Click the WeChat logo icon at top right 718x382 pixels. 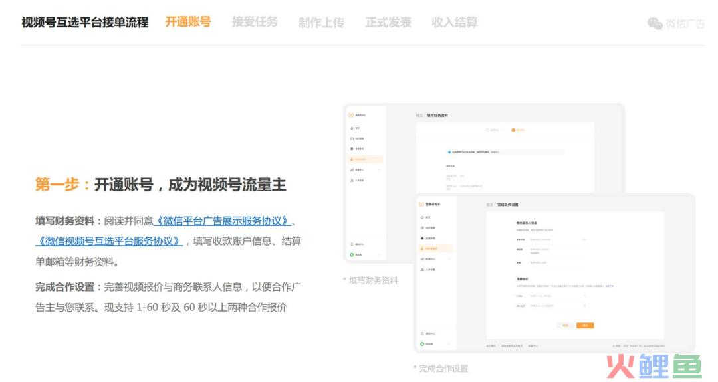[x=655, y=23]
